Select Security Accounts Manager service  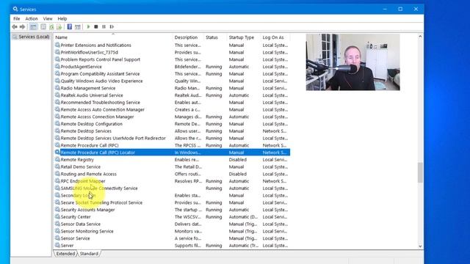pyautogui.click(x=88, y=210)
